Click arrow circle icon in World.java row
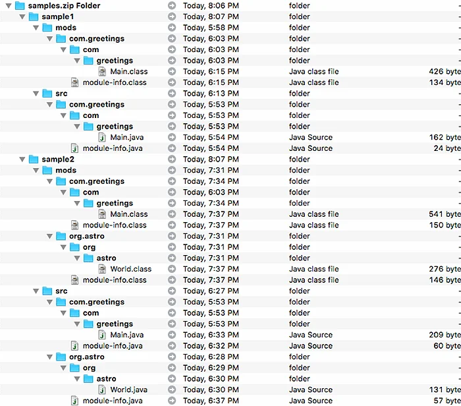 (x=172, y=390)
